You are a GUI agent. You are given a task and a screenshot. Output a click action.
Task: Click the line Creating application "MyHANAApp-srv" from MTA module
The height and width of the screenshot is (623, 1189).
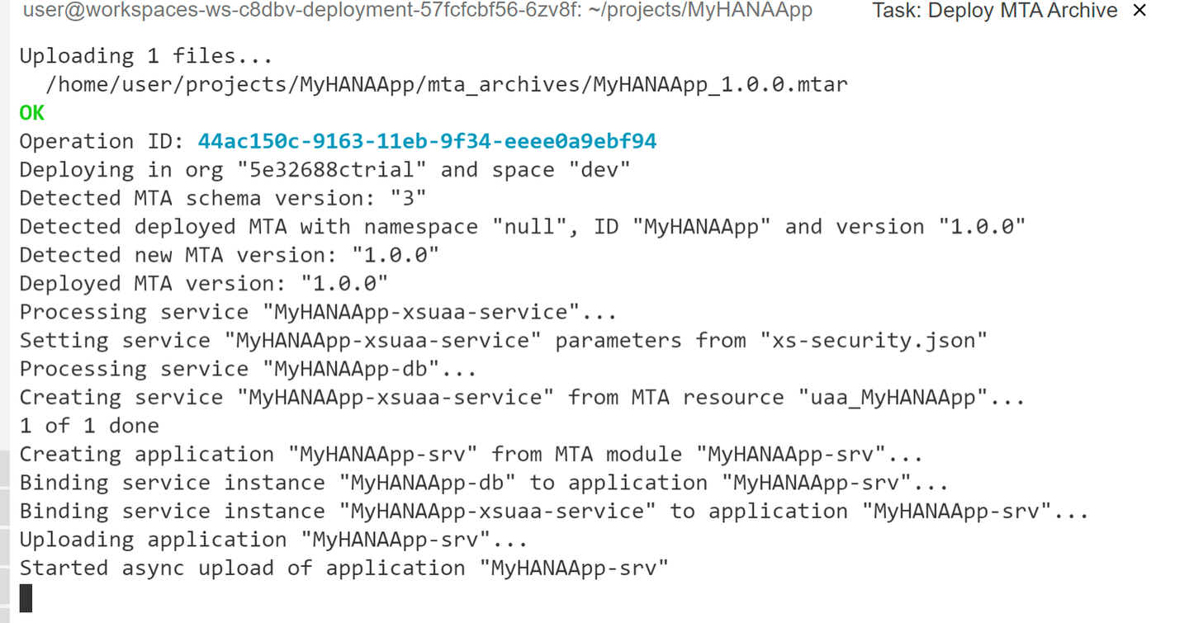[471, 454]
